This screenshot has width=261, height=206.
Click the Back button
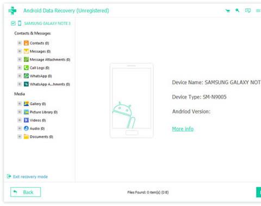point(26,192)
